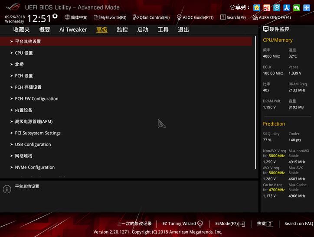Open 工具 tab
Viewport: 314px width, 237px height.
(163, 29)
